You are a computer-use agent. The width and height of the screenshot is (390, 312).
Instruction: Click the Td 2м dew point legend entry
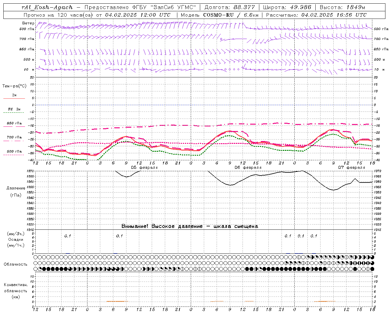pyautogui.click(x=14, y=109)
